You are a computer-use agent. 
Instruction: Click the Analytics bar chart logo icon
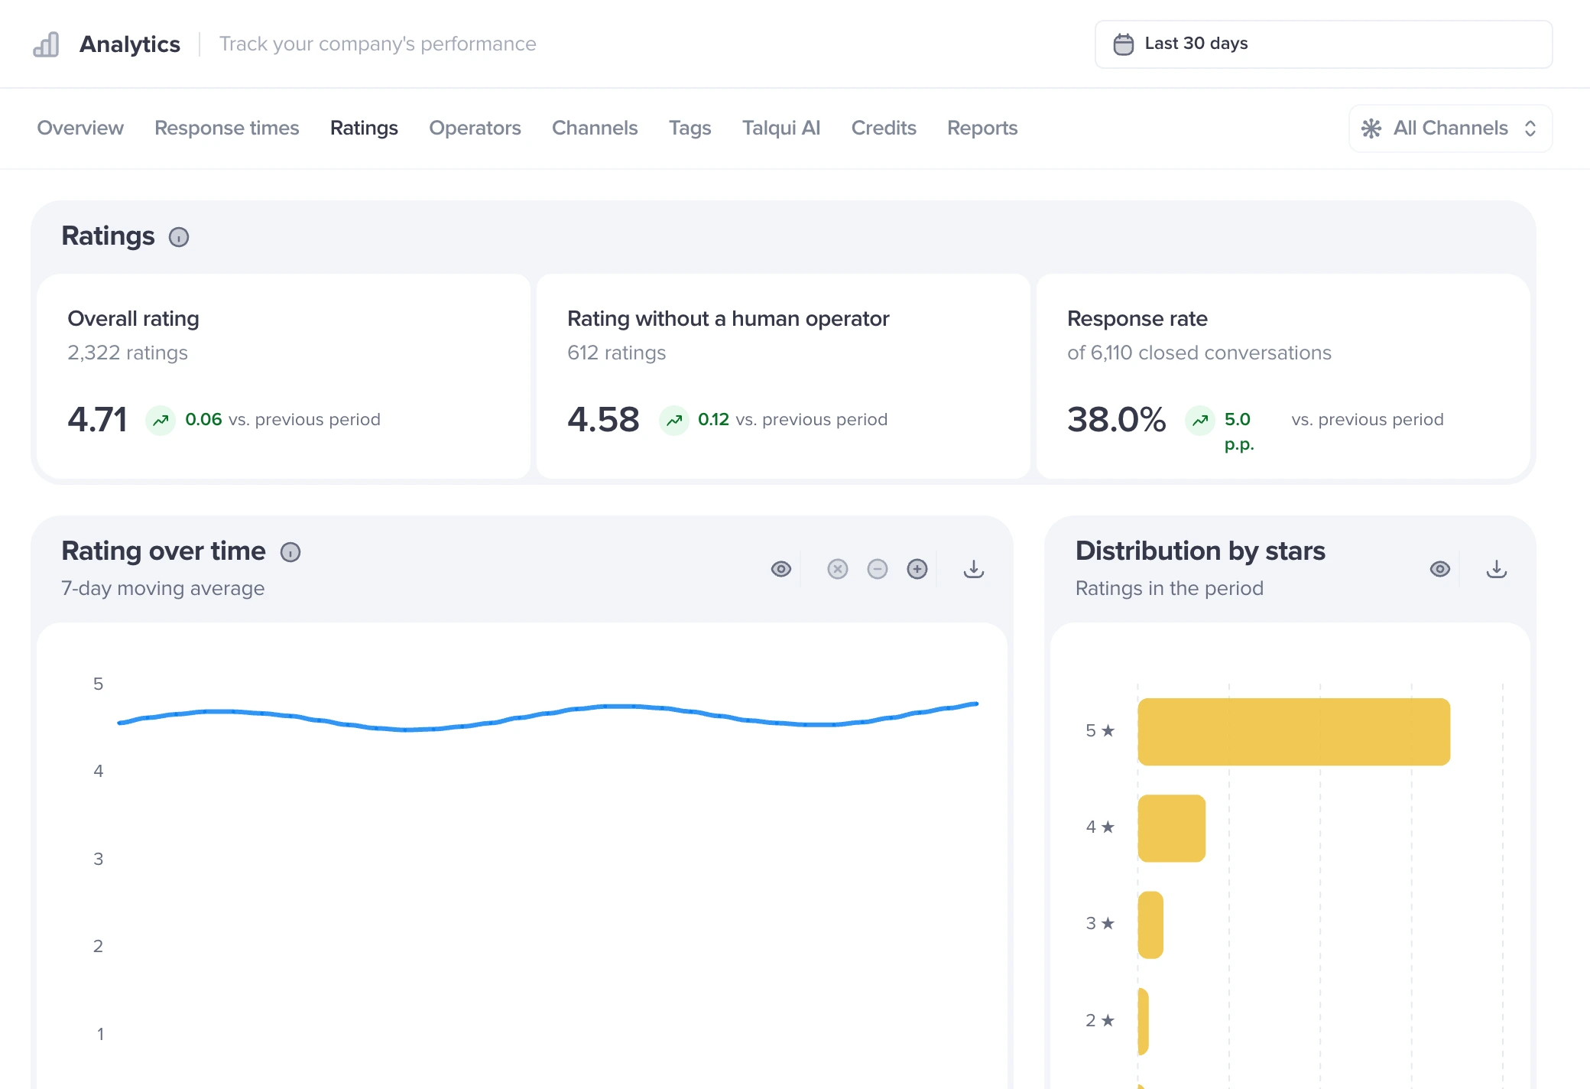tap(46, 44)
